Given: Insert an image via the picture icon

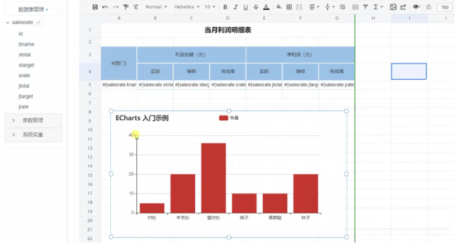Looking at the screenshot, I should coord(393,7).
